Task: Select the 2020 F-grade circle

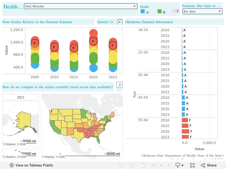Action: click(93, 41)
